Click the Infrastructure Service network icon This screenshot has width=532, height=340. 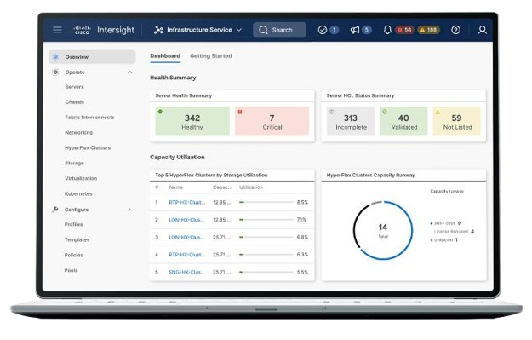pos(158,30)
